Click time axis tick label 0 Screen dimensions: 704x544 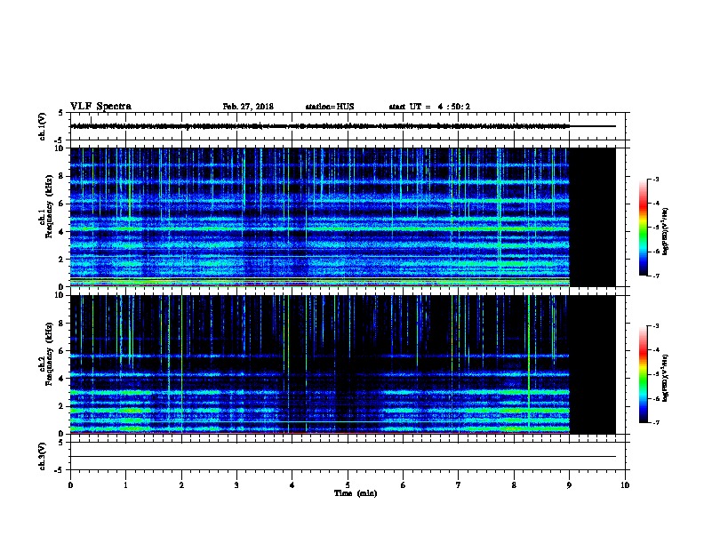pos(70,485)
